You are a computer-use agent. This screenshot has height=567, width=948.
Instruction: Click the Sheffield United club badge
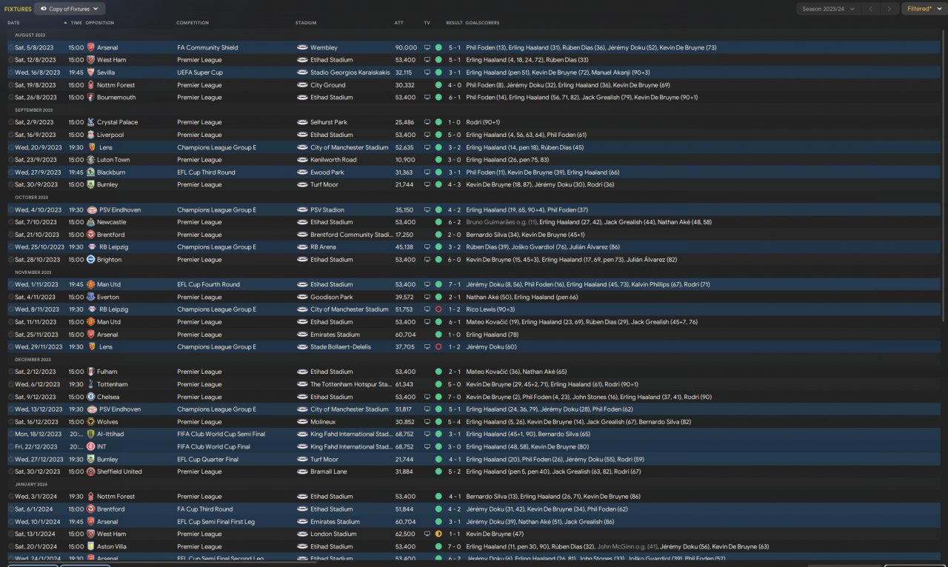91,472
